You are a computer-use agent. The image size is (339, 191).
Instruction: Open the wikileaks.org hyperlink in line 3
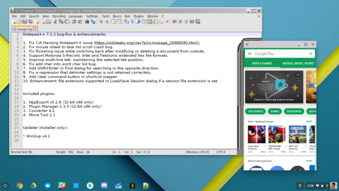tap(147, 43)
